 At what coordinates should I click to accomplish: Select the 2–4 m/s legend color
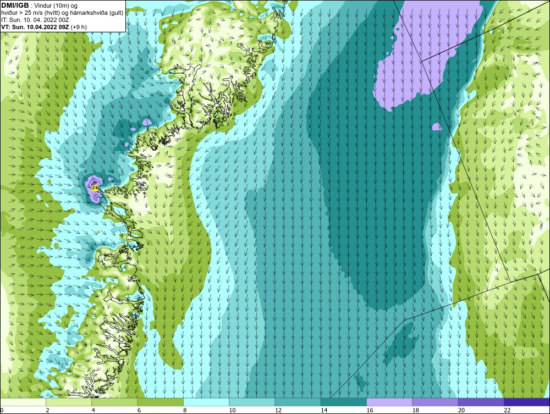pyautogui.click(x=69, y=402)
